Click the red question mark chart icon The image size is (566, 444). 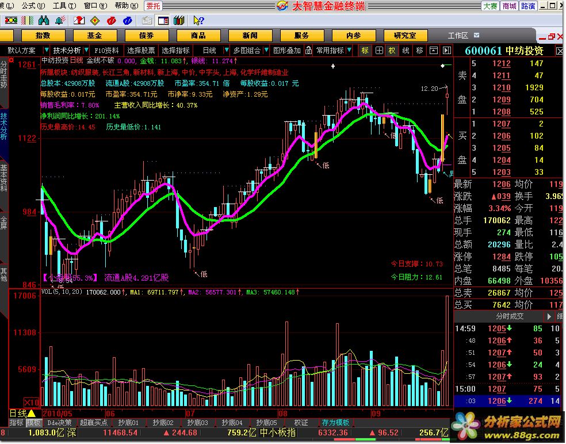79,21
